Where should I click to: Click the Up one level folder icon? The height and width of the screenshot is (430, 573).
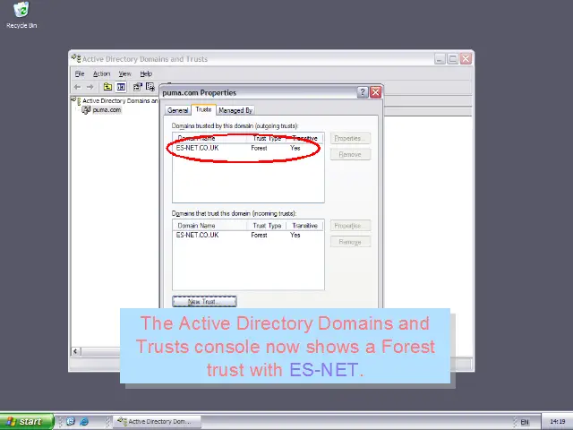point(107,87)
